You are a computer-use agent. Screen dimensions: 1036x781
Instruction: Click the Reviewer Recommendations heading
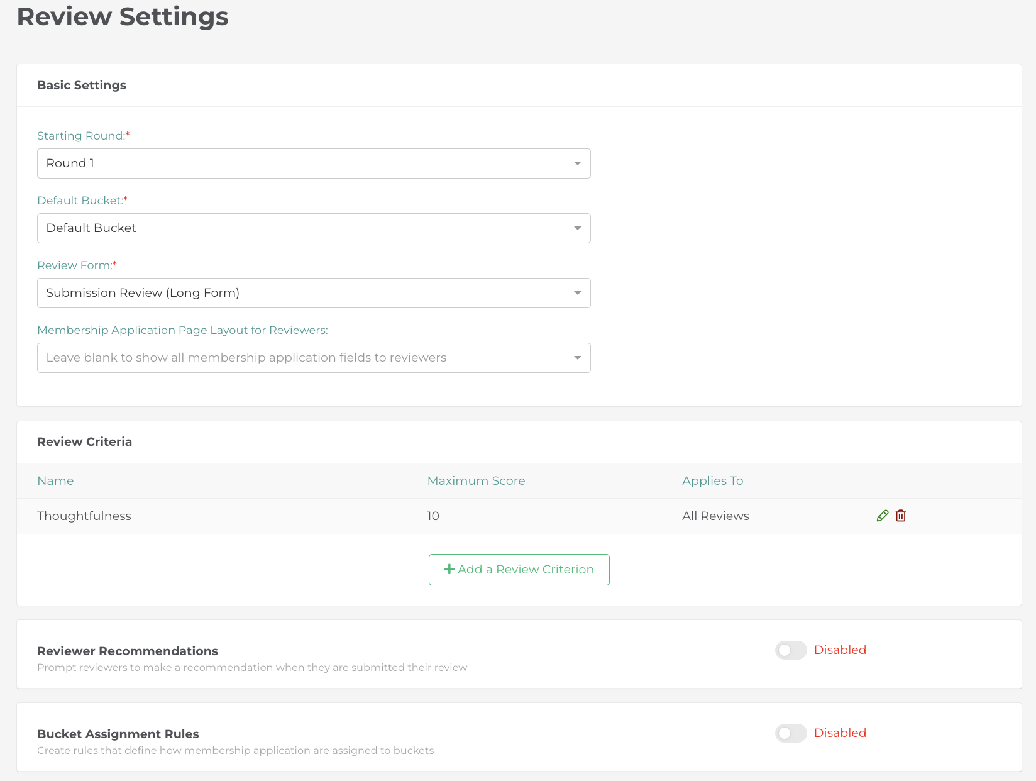point(128,651)
